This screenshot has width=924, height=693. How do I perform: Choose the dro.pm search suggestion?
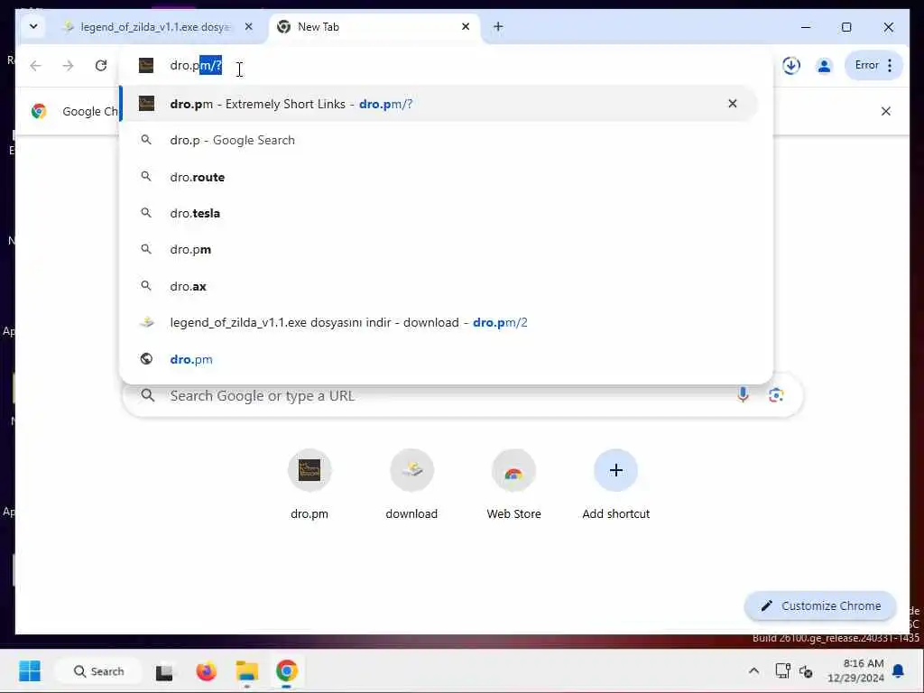pyautogui.click(x=439, y=250)
